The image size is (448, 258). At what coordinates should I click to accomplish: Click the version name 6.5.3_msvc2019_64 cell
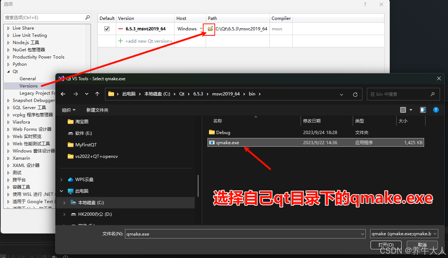tap(146, 29)
